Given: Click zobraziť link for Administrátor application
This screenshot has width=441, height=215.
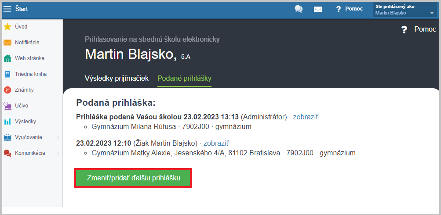Looking at the screenshot, I should (306, 117).
